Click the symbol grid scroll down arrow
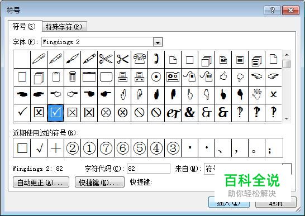Screen dimensions: 305x216 click(x=287, y=118)
